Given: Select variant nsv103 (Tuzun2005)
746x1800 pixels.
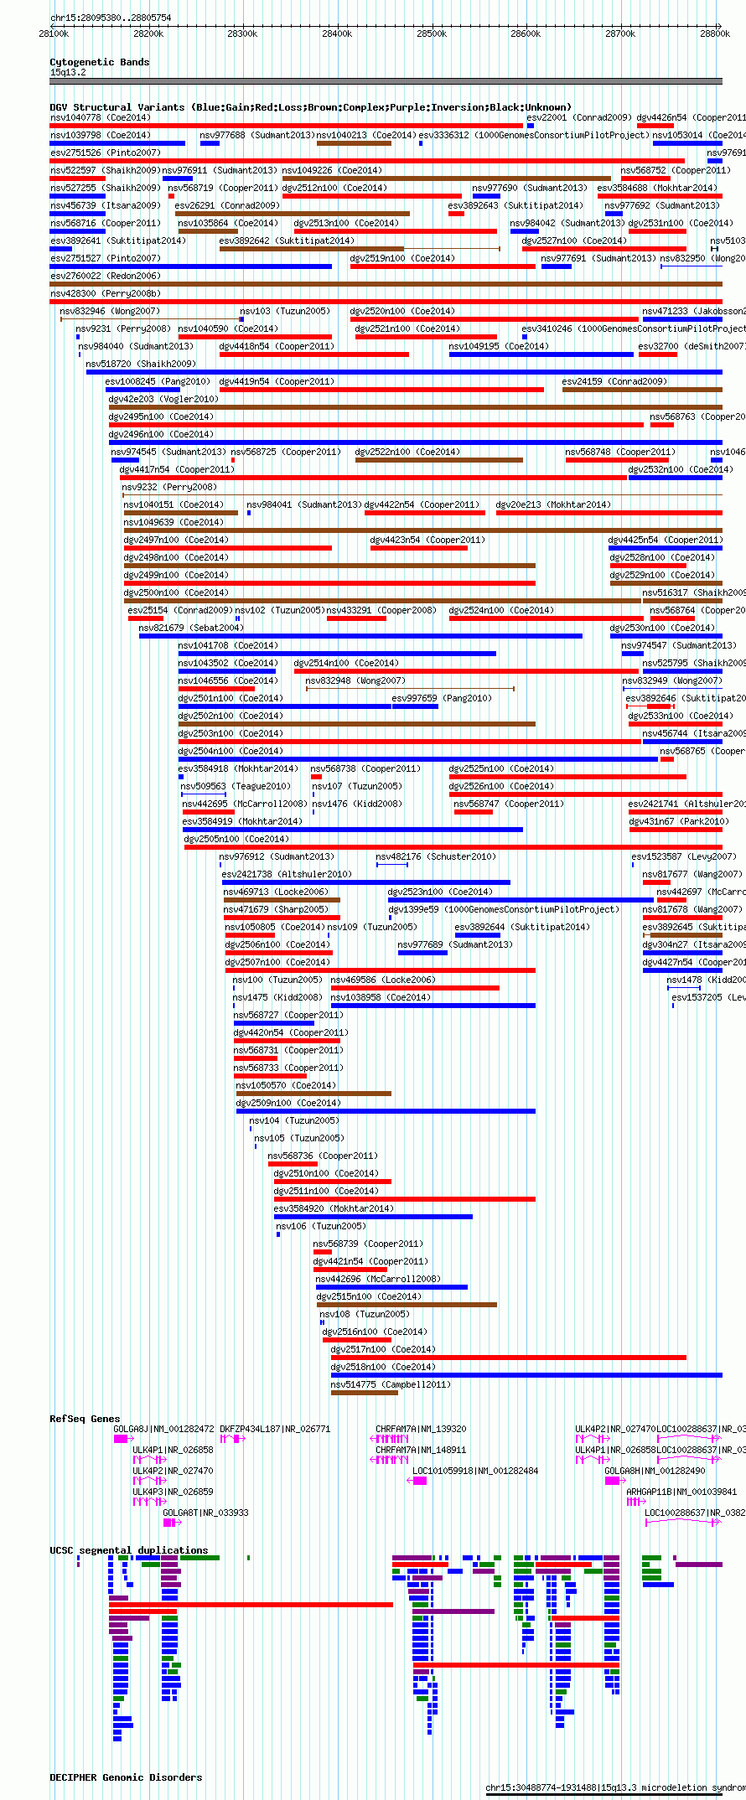Looking at the screenshot, I should pyautogui.click(x=241, y=319).
